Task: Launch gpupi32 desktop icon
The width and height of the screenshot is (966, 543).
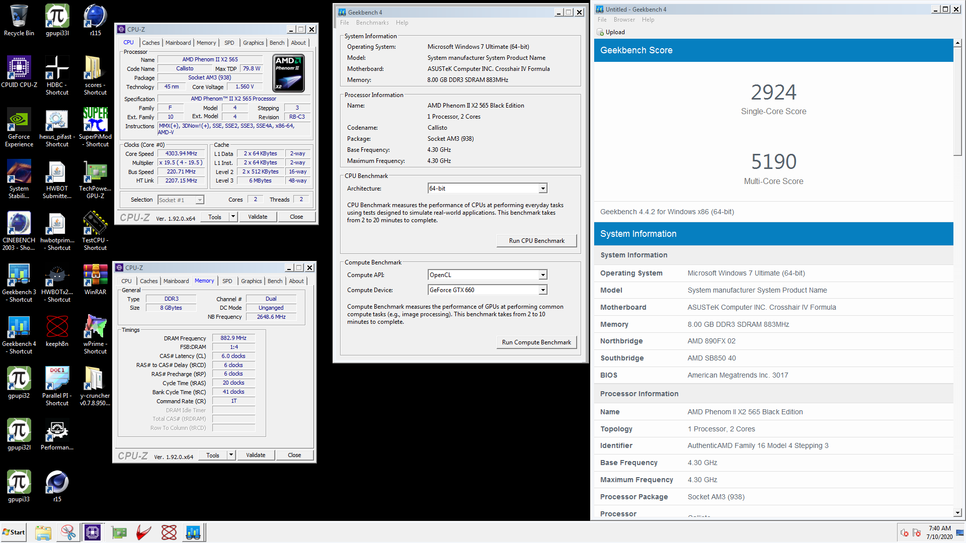Action: pyautogui.click(x=19, y=383)
